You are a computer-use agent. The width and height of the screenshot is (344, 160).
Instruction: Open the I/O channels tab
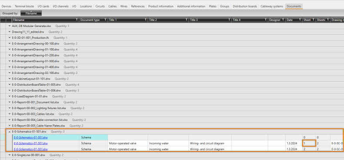click(61, 7)
